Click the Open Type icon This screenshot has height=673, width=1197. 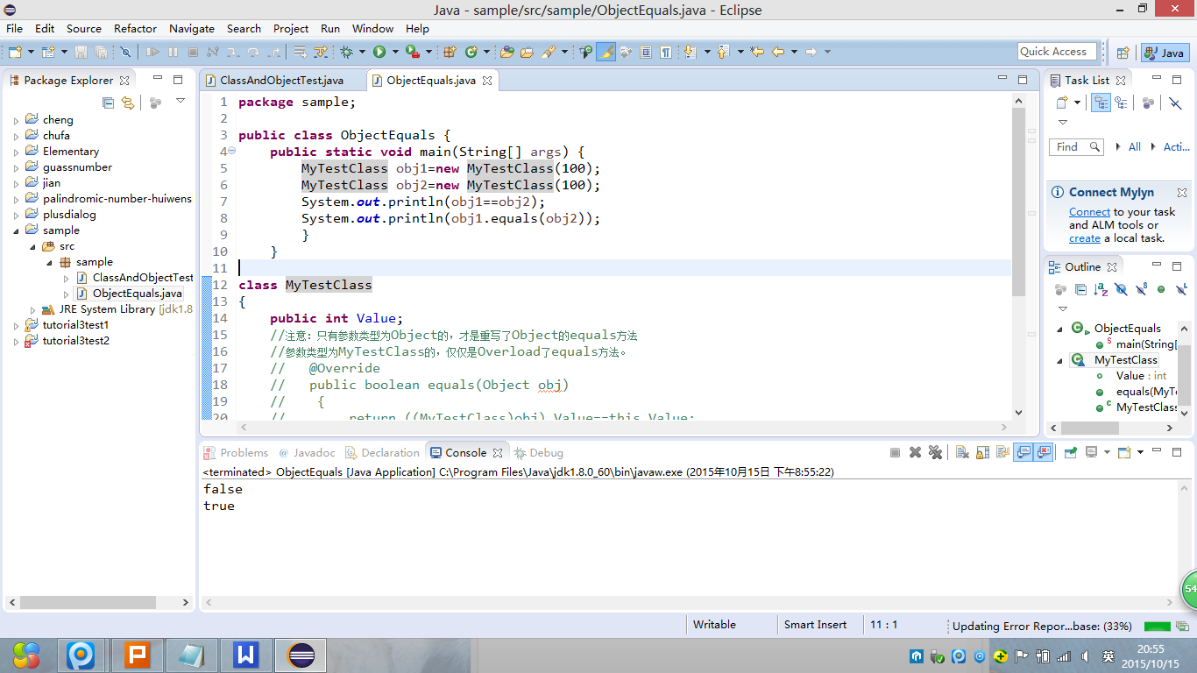coord(506,53)
